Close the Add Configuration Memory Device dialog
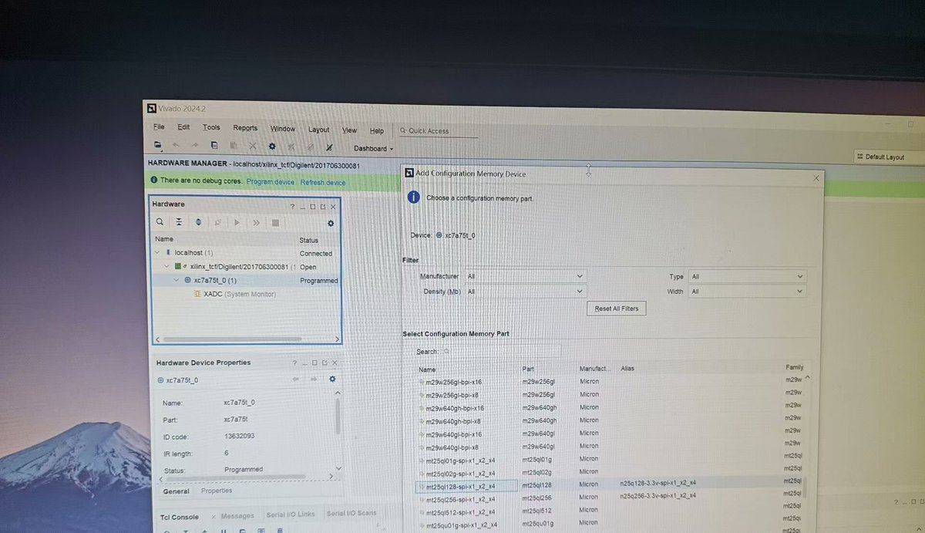The width and height of the screenshot is (925, 533). 816,178
